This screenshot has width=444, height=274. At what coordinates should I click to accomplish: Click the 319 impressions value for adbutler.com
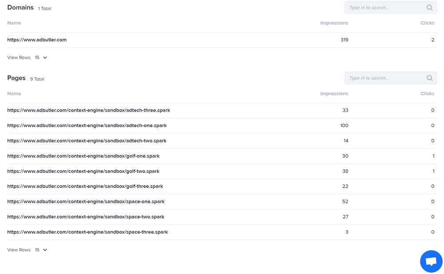coord(345,40)
